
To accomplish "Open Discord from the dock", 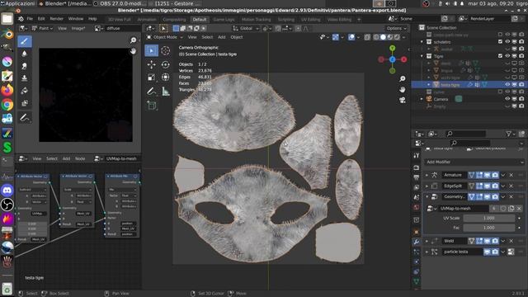I will click(x=7, y=191).
